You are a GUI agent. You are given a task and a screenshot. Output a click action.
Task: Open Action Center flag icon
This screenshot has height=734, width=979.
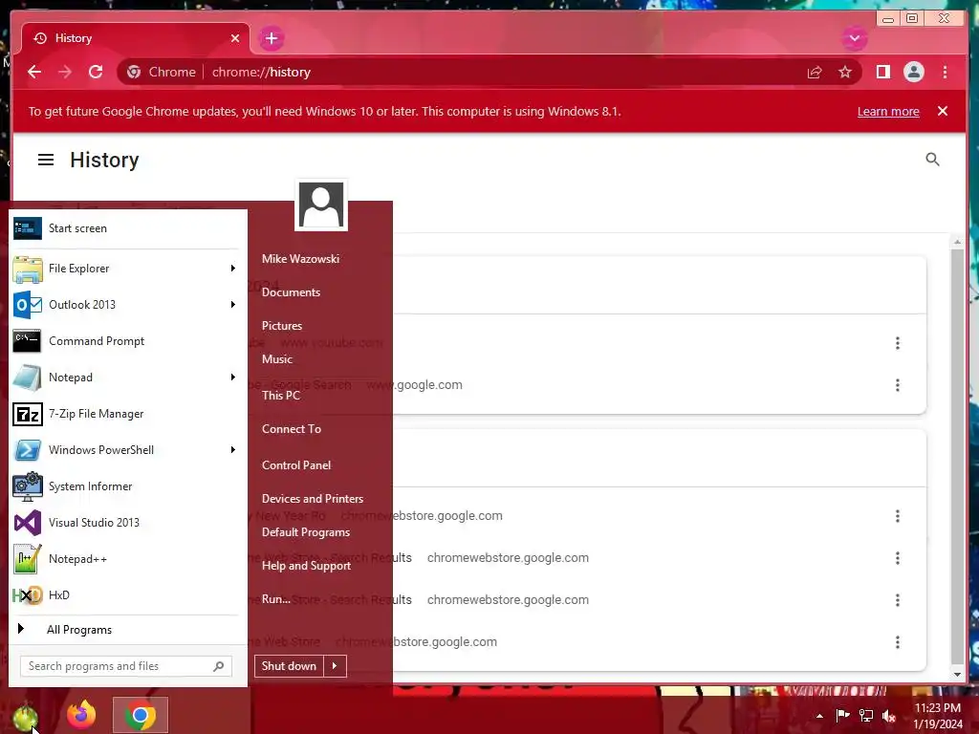point(842,716)
